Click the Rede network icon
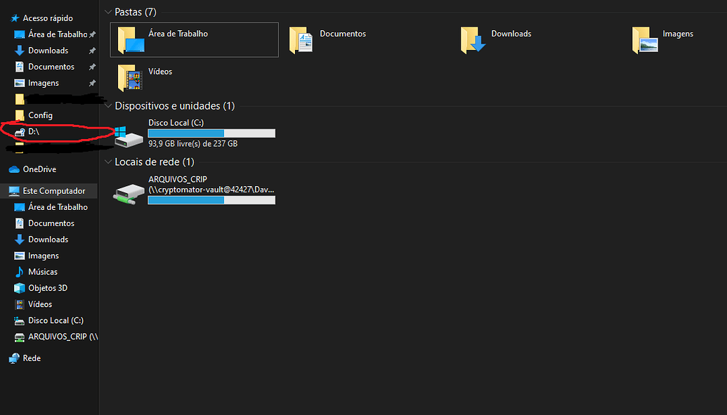727x415 pixels. pyautogui.click(x=14, y=358)
